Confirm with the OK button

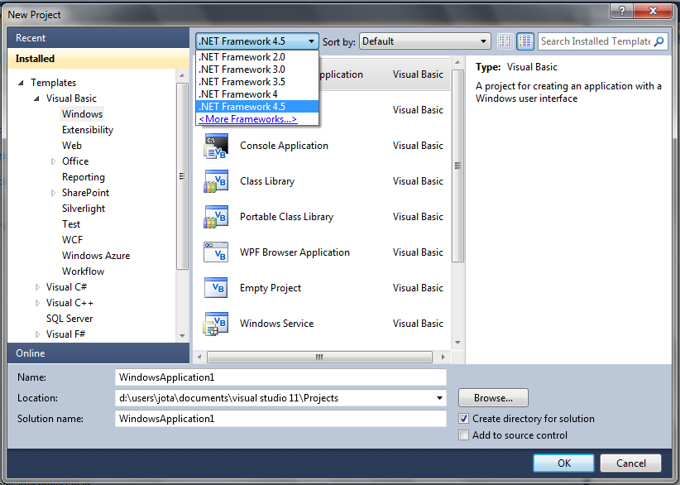click(x=564, y=463)
